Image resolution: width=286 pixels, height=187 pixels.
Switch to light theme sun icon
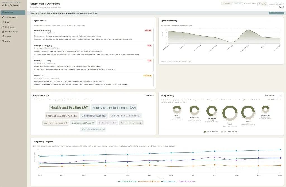259,4
